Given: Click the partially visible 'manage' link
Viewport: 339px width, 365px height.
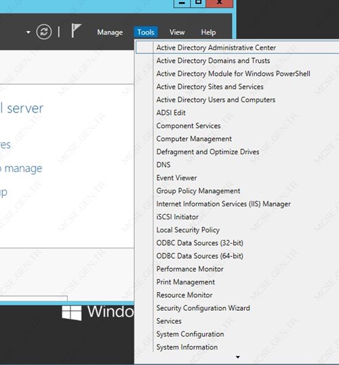Looking at the screenshot, I should [x=21, y=169].
